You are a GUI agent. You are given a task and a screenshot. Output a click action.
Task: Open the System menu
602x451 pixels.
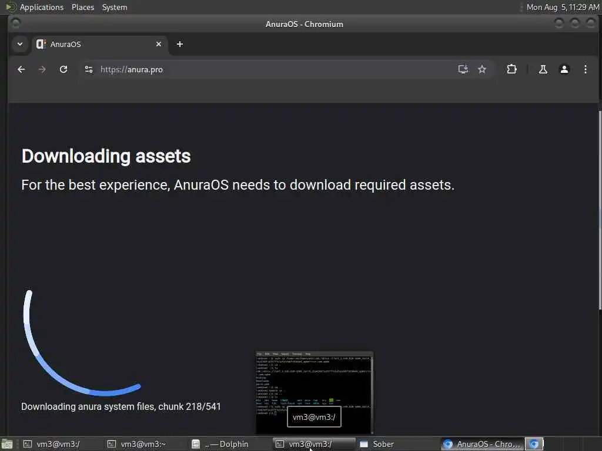[x=115, y=7]
